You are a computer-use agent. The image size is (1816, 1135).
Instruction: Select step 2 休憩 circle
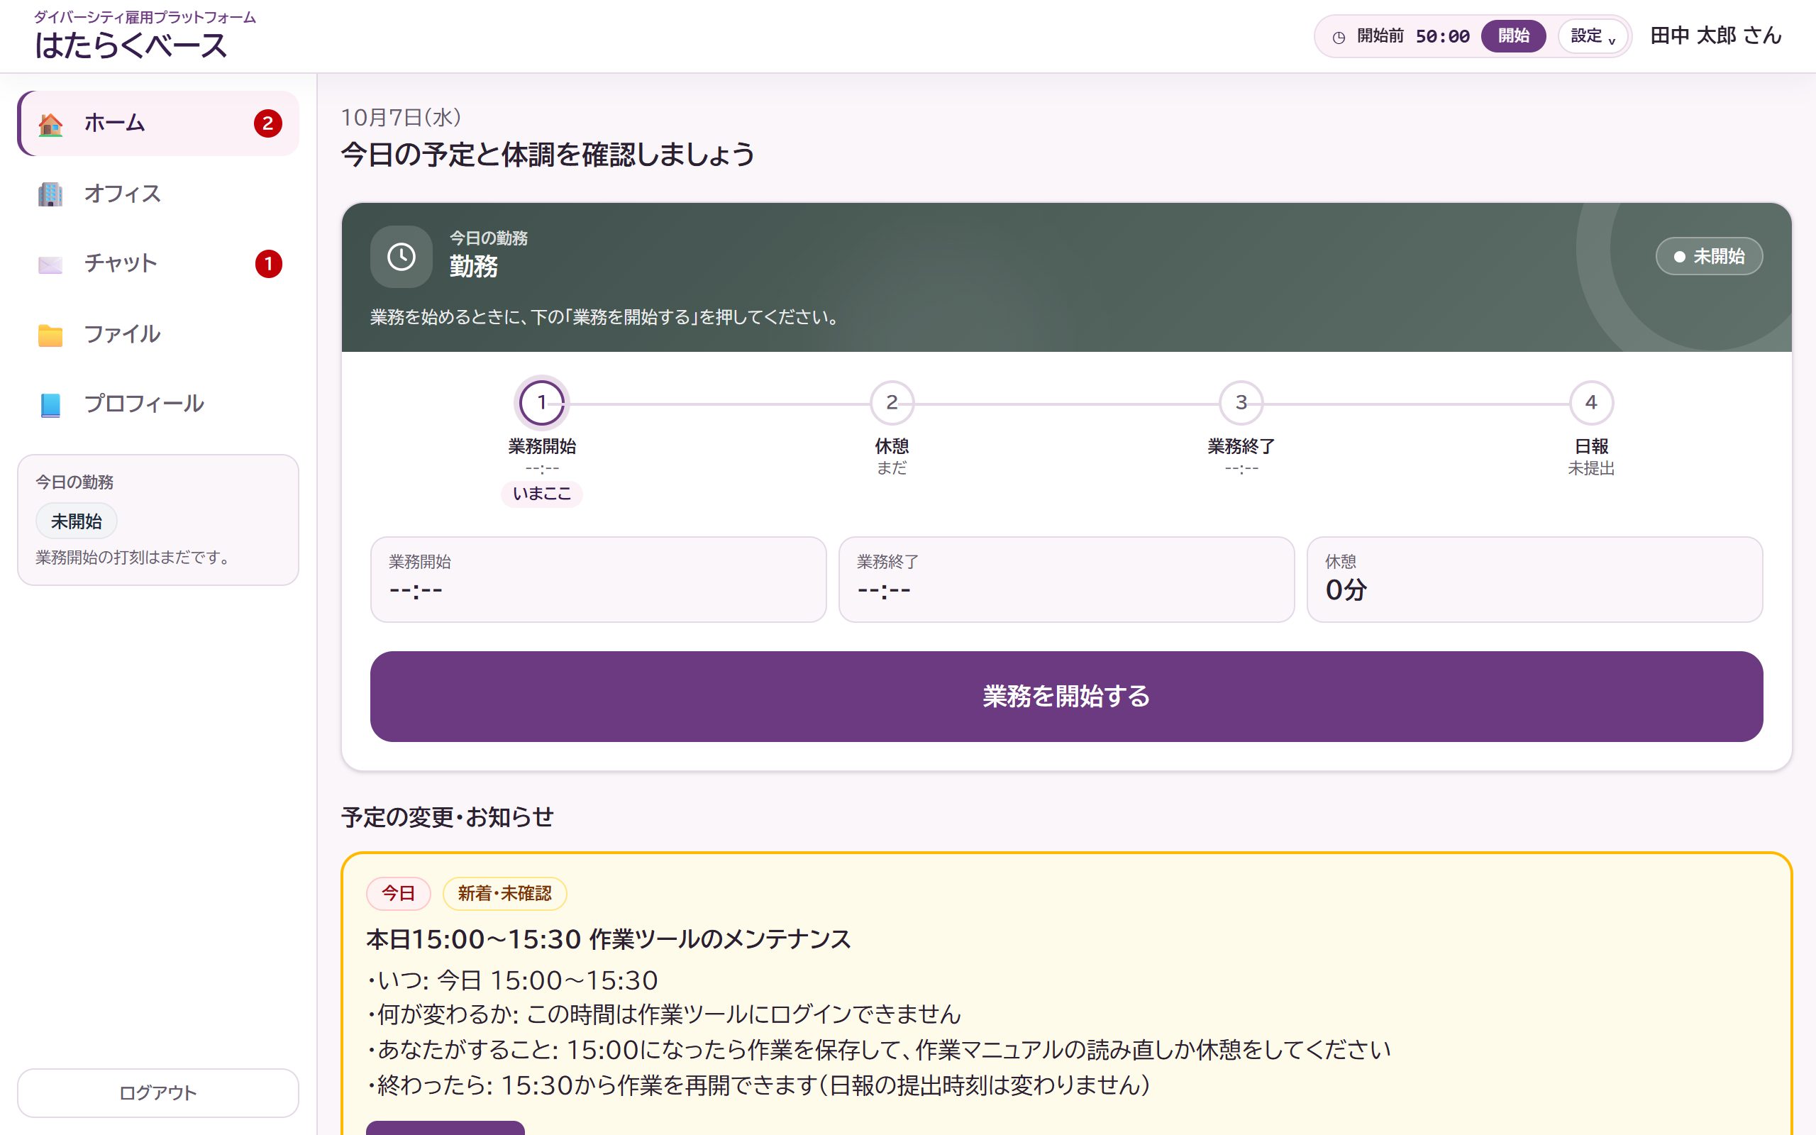tap(892, 403)
